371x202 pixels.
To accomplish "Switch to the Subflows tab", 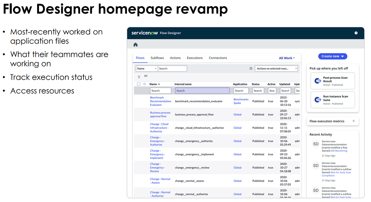I will (157, 58).
